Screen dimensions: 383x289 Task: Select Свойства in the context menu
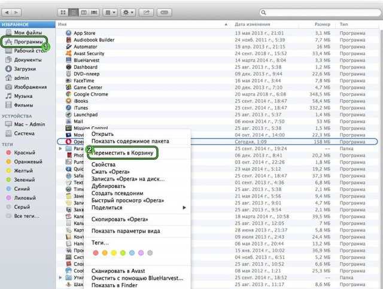coord(104,164)
